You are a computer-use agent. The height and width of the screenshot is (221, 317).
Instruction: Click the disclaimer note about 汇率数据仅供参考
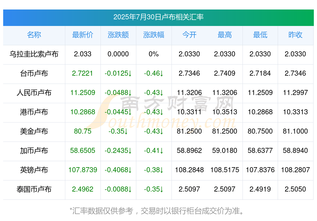157,211
